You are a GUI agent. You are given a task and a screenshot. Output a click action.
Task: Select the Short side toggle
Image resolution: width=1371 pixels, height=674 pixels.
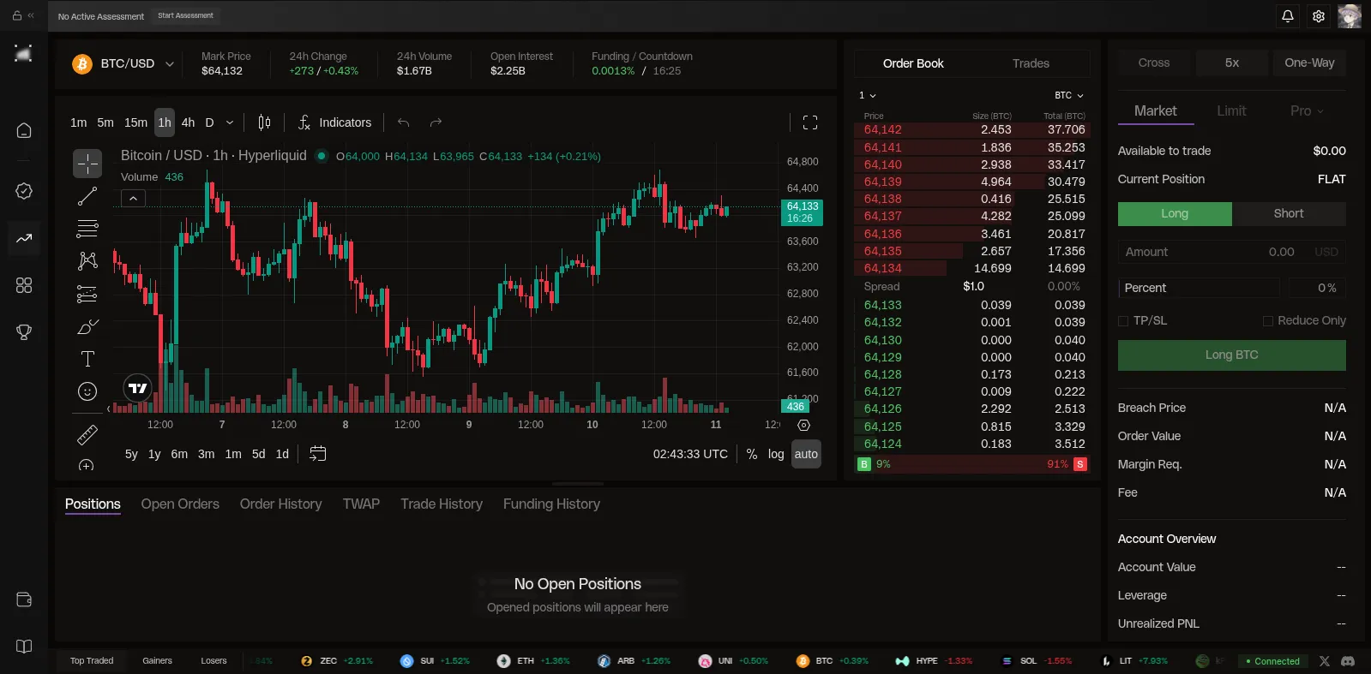point(1289,214)
